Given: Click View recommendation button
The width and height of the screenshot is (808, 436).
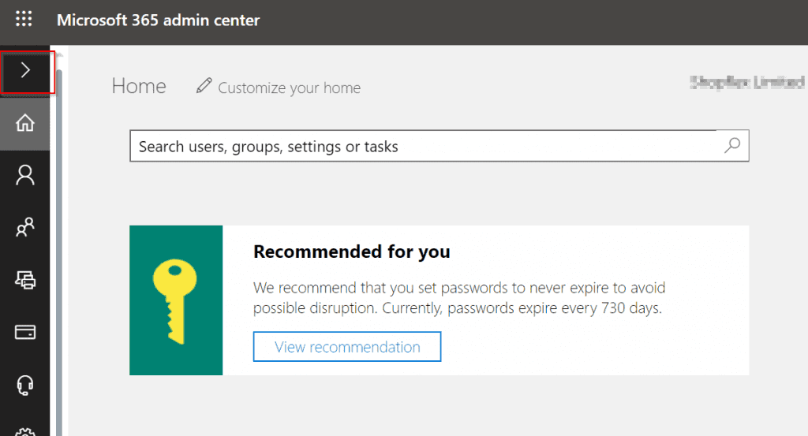Looking at the screenshot, I should [347, 346].
